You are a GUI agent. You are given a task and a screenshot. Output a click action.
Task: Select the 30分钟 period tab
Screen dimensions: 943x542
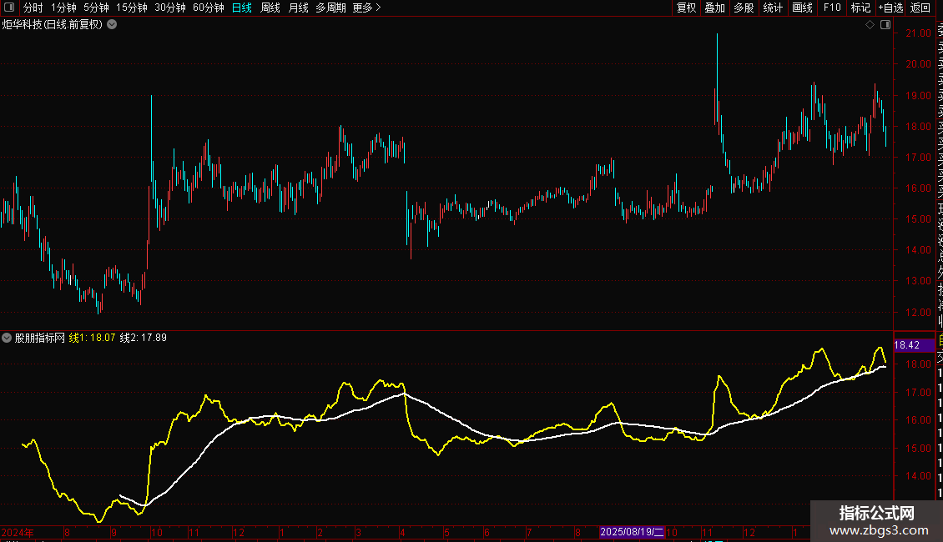pos(170,8)
